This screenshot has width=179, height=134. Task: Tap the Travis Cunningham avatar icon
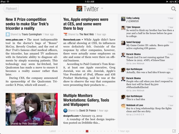(8, 34)
